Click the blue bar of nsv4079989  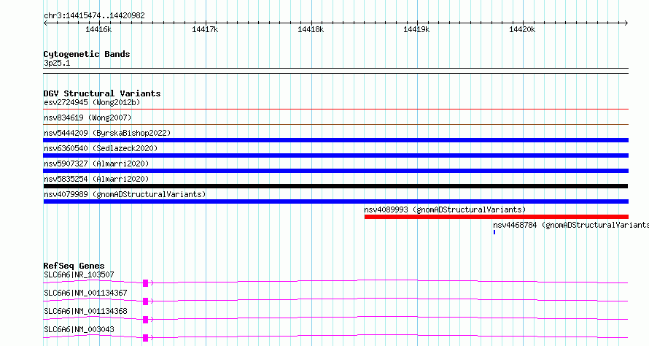[x=336, y=201]
